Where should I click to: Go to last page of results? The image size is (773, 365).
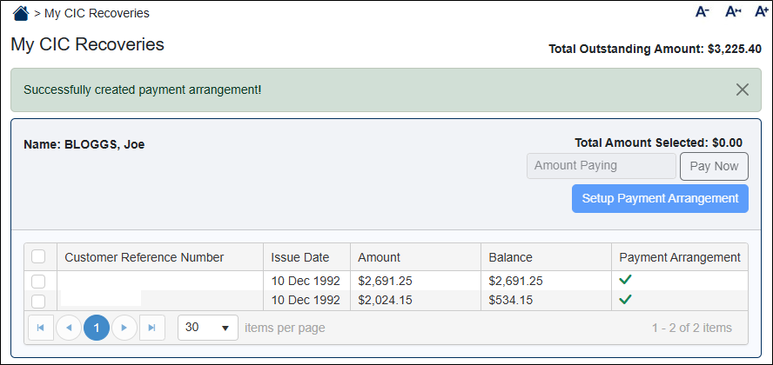[152, 328]
